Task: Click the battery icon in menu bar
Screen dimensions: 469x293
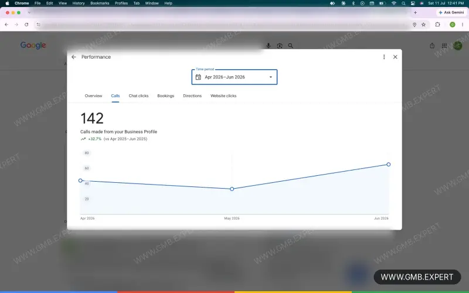Action: 382,4
